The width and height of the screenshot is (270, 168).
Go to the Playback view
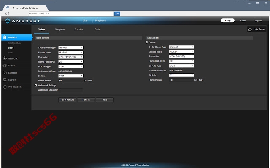pos(100,21)
